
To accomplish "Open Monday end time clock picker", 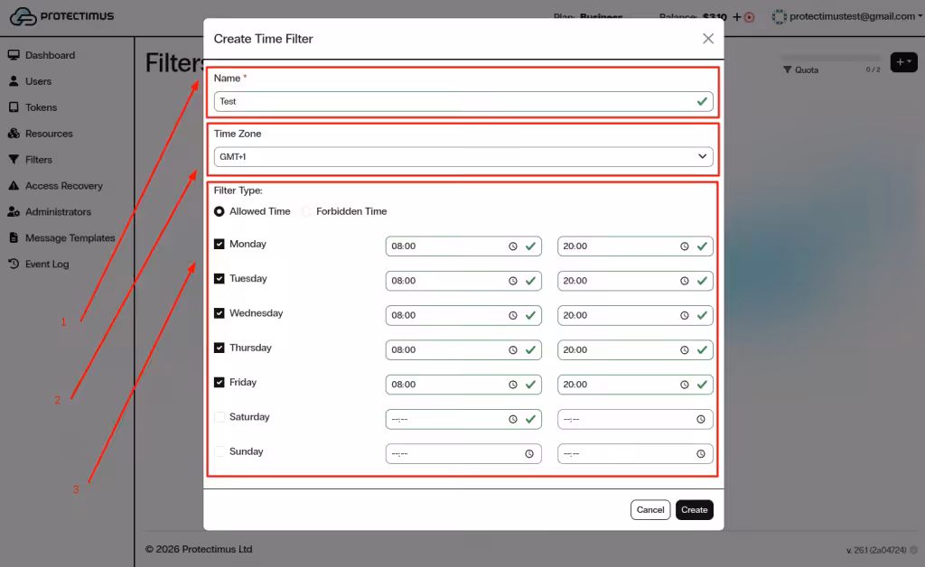I will click(x=685, y=246).
